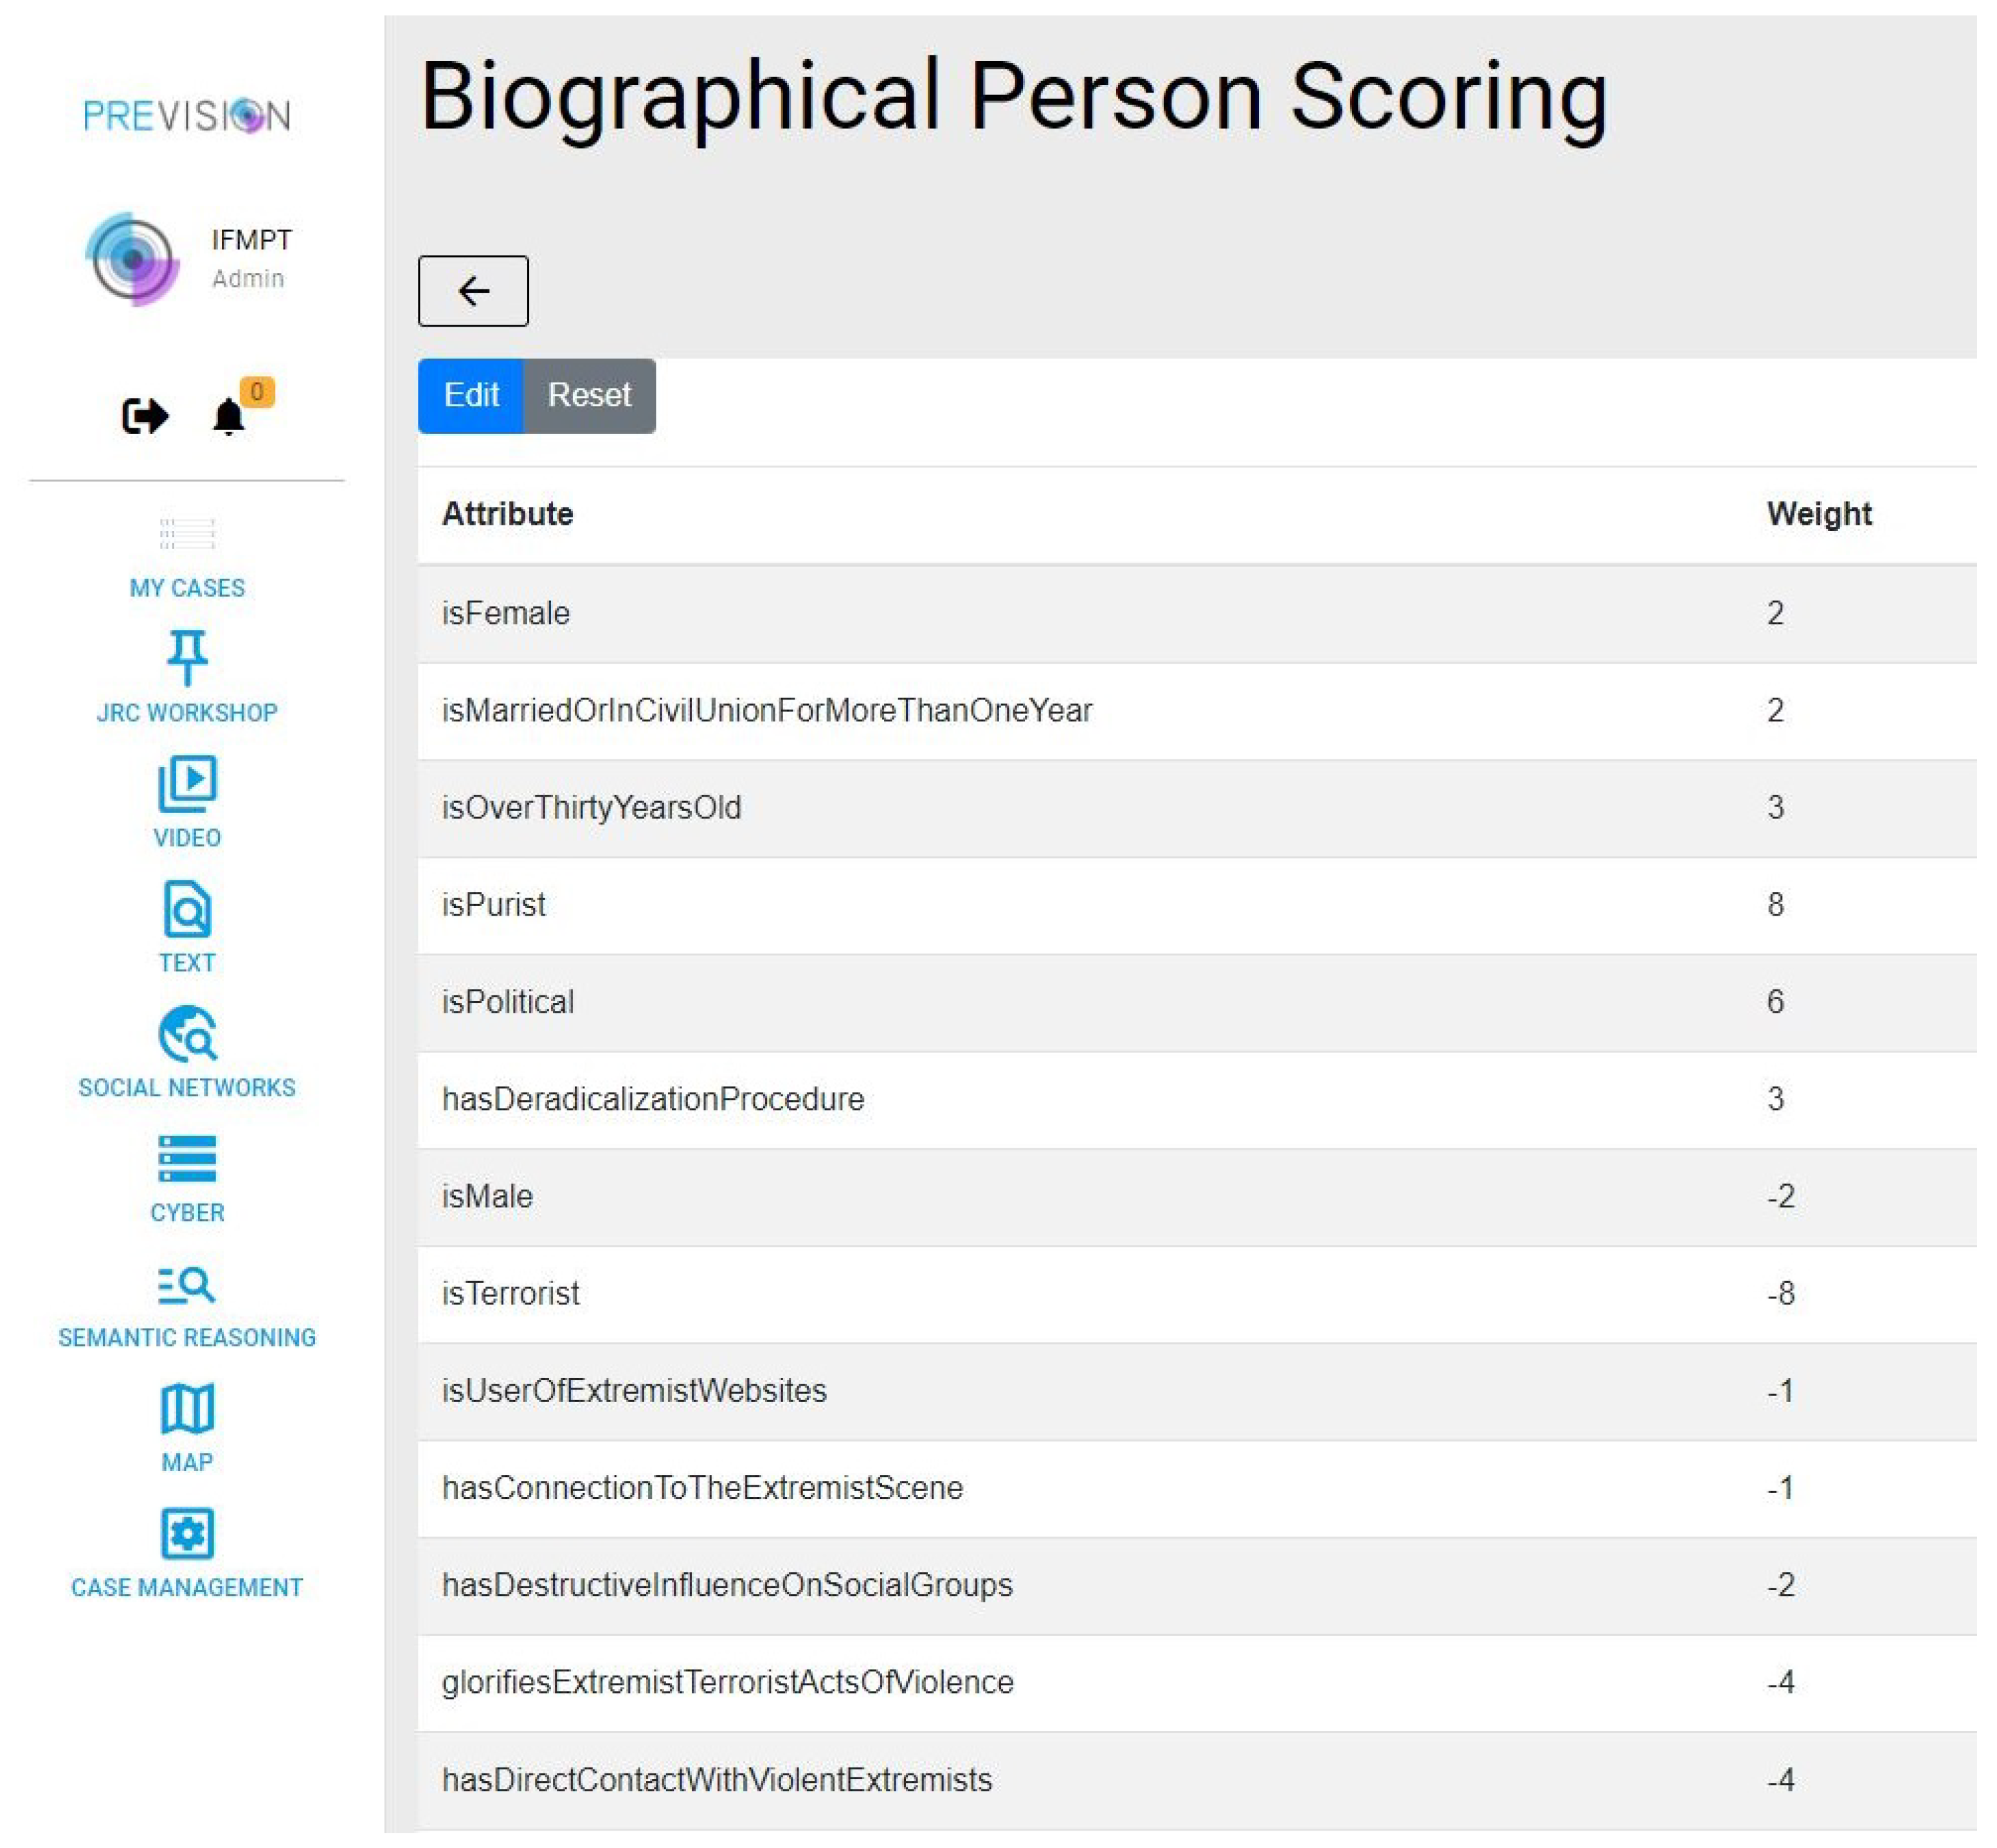The height and width of the screenshot is (1848, 1997).
Task: Click the Attribute column header
Action: point(508,514)
